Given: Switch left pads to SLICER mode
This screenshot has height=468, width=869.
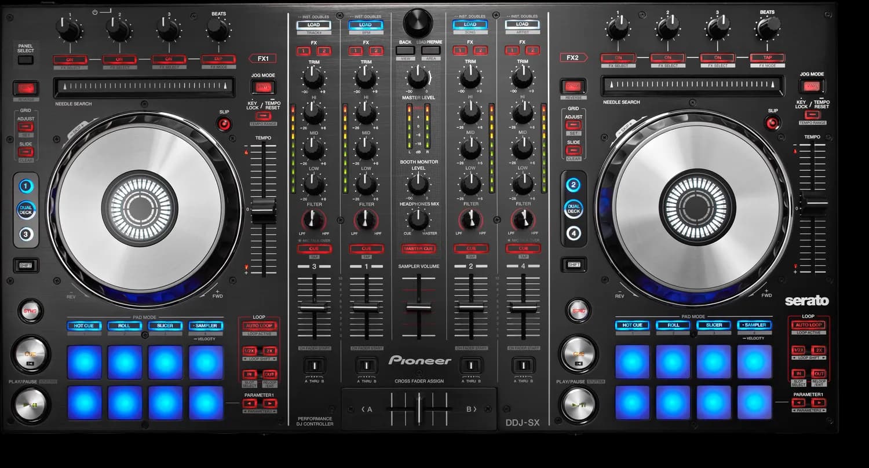Looking at the screenshot, I should (x=165, y=326).
